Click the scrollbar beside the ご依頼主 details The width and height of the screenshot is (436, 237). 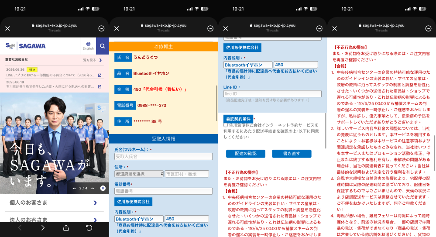click(216, 103)
